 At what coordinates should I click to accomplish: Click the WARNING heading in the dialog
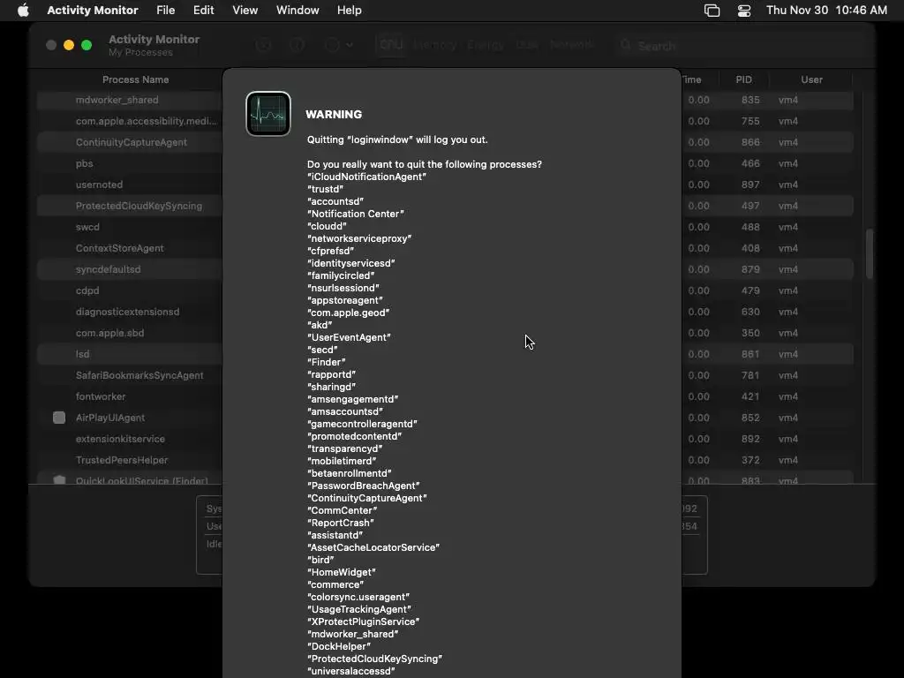[x=334, y=114]
